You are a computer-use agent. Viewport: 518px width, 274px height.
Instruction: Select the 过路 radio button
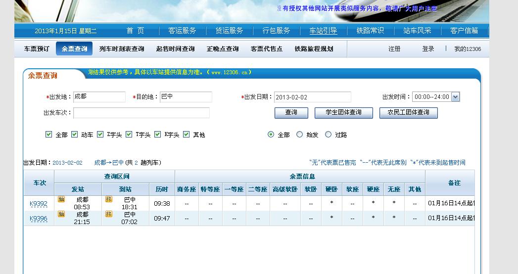pos(328,135)
